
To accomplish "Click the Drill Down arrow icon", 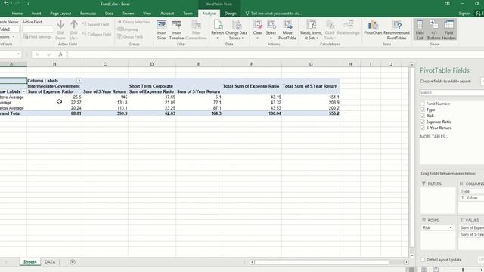I will coord(60,25).
